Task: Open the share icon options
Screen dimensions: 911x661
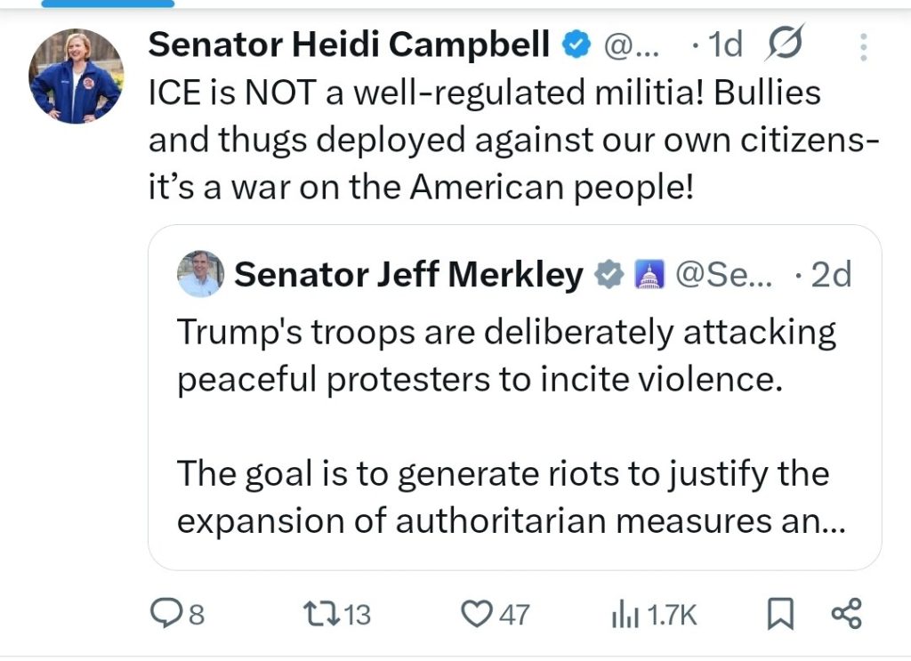Action: [x=845, y=614]
